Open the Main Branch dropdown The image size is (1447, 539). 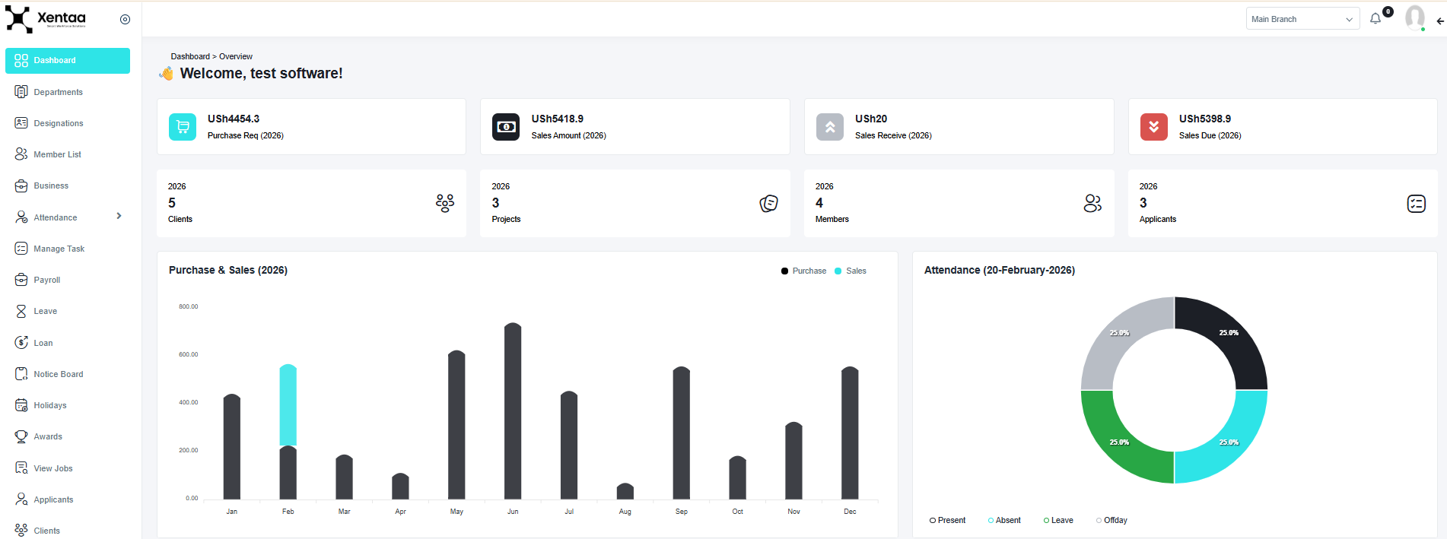pyautogui.click(x=1302, y=19)
